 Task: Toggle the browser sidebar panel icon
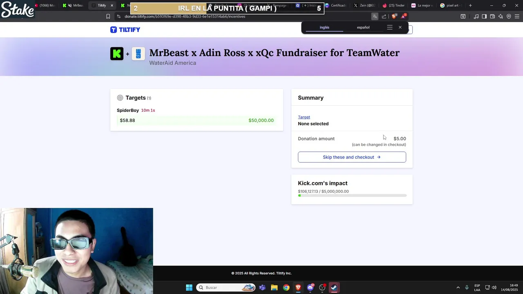(484, 16)
